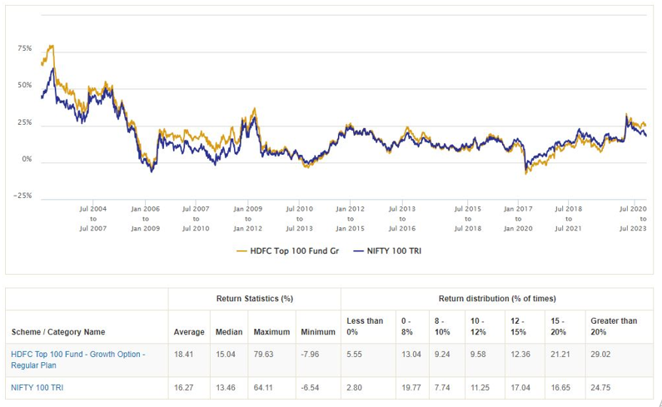
Task: Open NIFTY 100 TRI link in table
Action: (x=37, y=388)
